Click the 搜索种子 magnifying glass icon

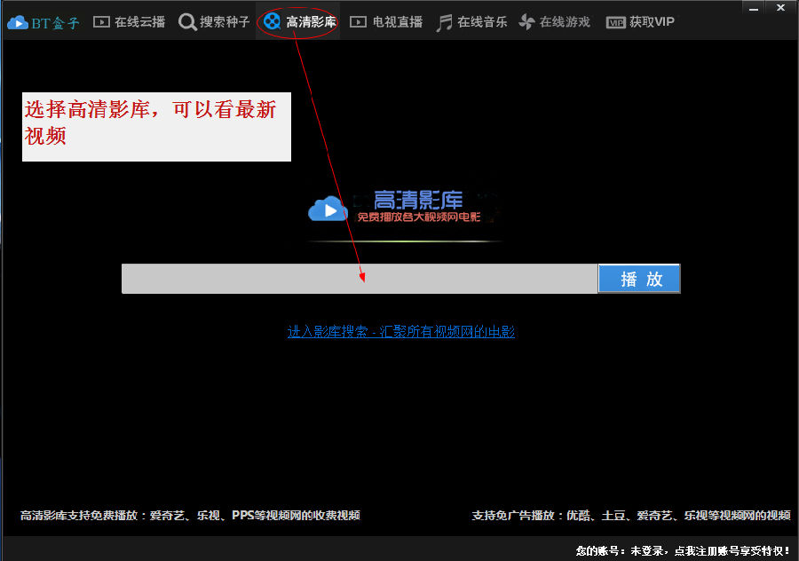click(x=187, y=22)
